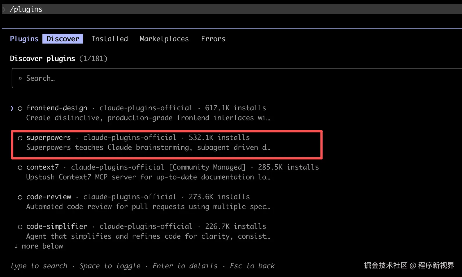The image size is (462, 277).
Task: Click the description 'Automated code review for pull requests'
Action: [105, 207]
